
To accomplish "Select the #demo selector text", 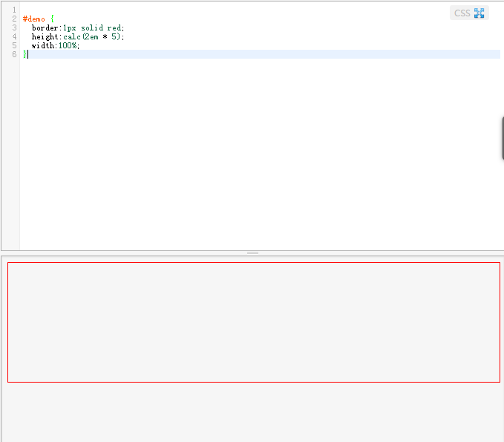I will coord(33,19).
